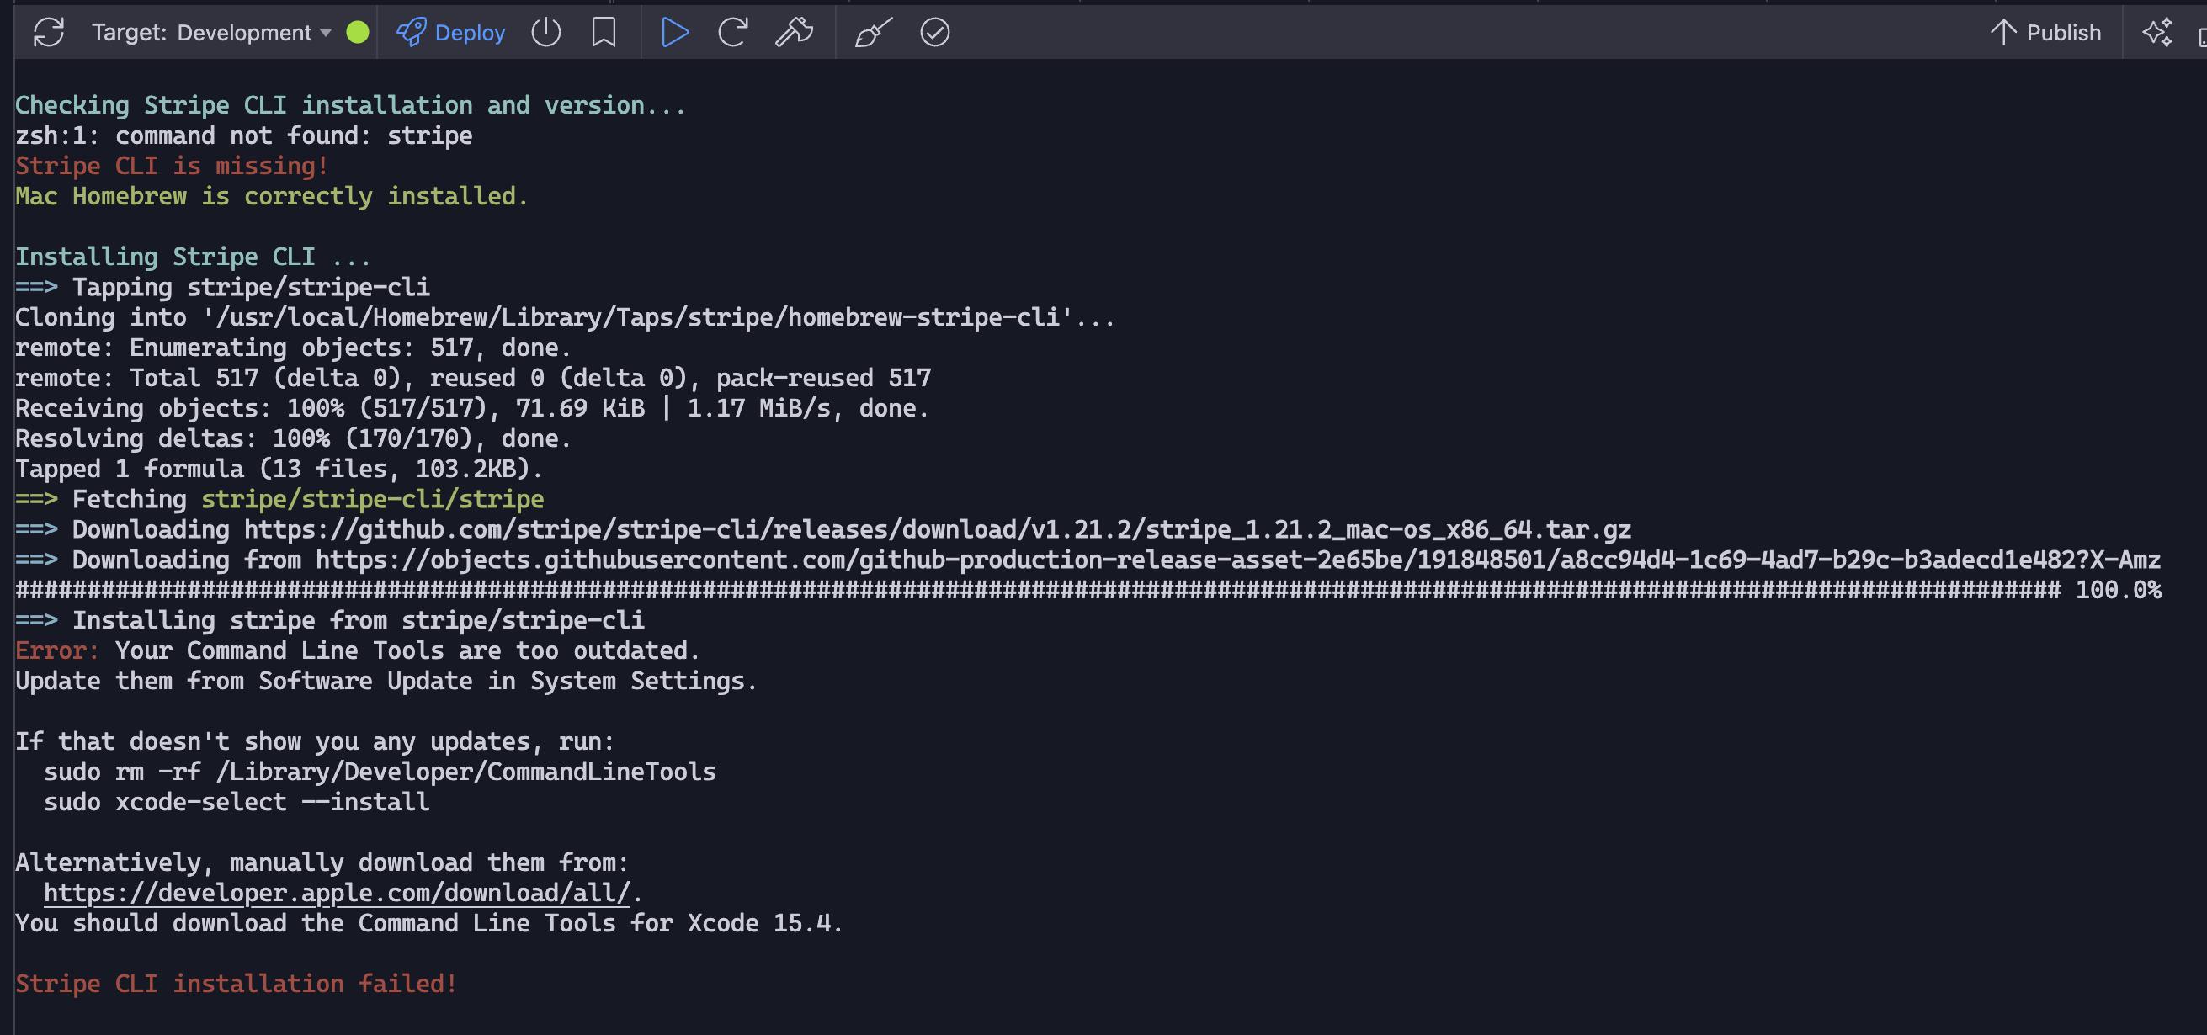The height and width of the screenshot is (1035, 2207).
Task: Click the power icon in toolbar
Action: pos(545,33)
